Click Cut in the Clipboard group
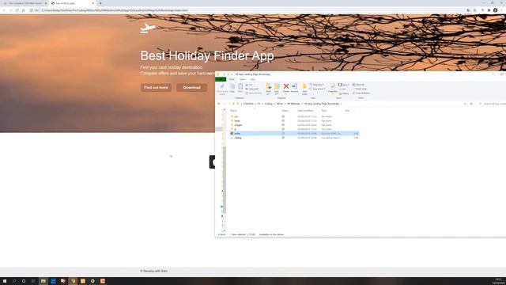The image size is (506, 285). [x=249, y=85]
